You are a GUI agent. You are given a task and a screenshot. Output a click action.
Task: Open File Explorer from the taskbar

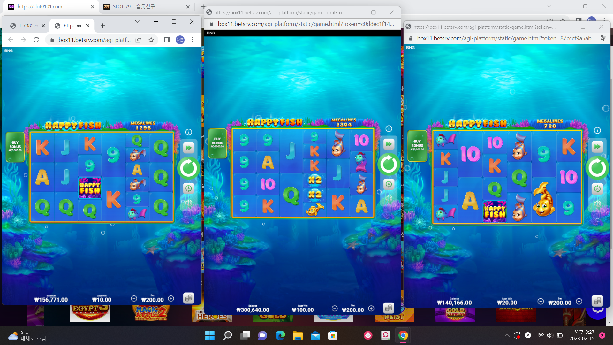tap(298, 335)
